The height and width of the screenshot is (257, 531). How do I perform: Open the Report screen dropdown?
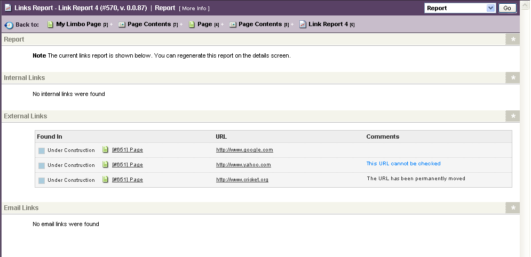(x=461, y=8)
